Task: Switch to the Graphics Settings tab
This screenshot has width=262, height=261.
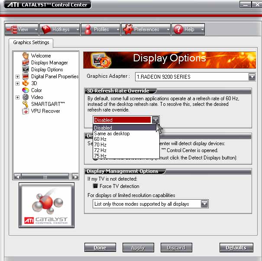Action: [x=31, y=43]
